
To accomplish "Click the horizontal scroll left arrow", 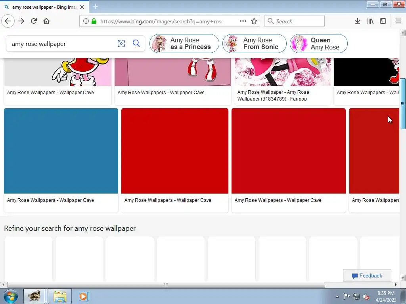I will click(3, 285).
